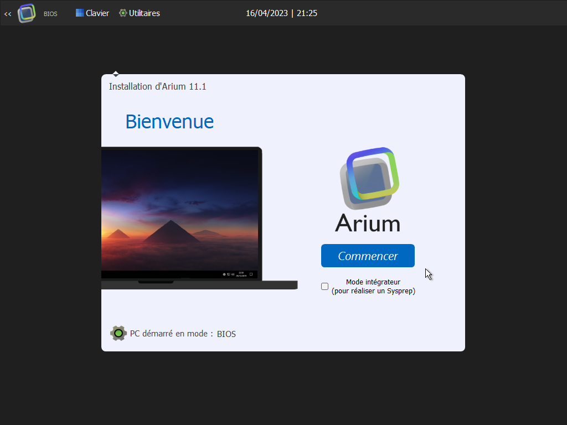The width and height of the screenshot is (567, 425).
Task: Click the Installation d'Arium 11.1 title
Action: point(158,86)
